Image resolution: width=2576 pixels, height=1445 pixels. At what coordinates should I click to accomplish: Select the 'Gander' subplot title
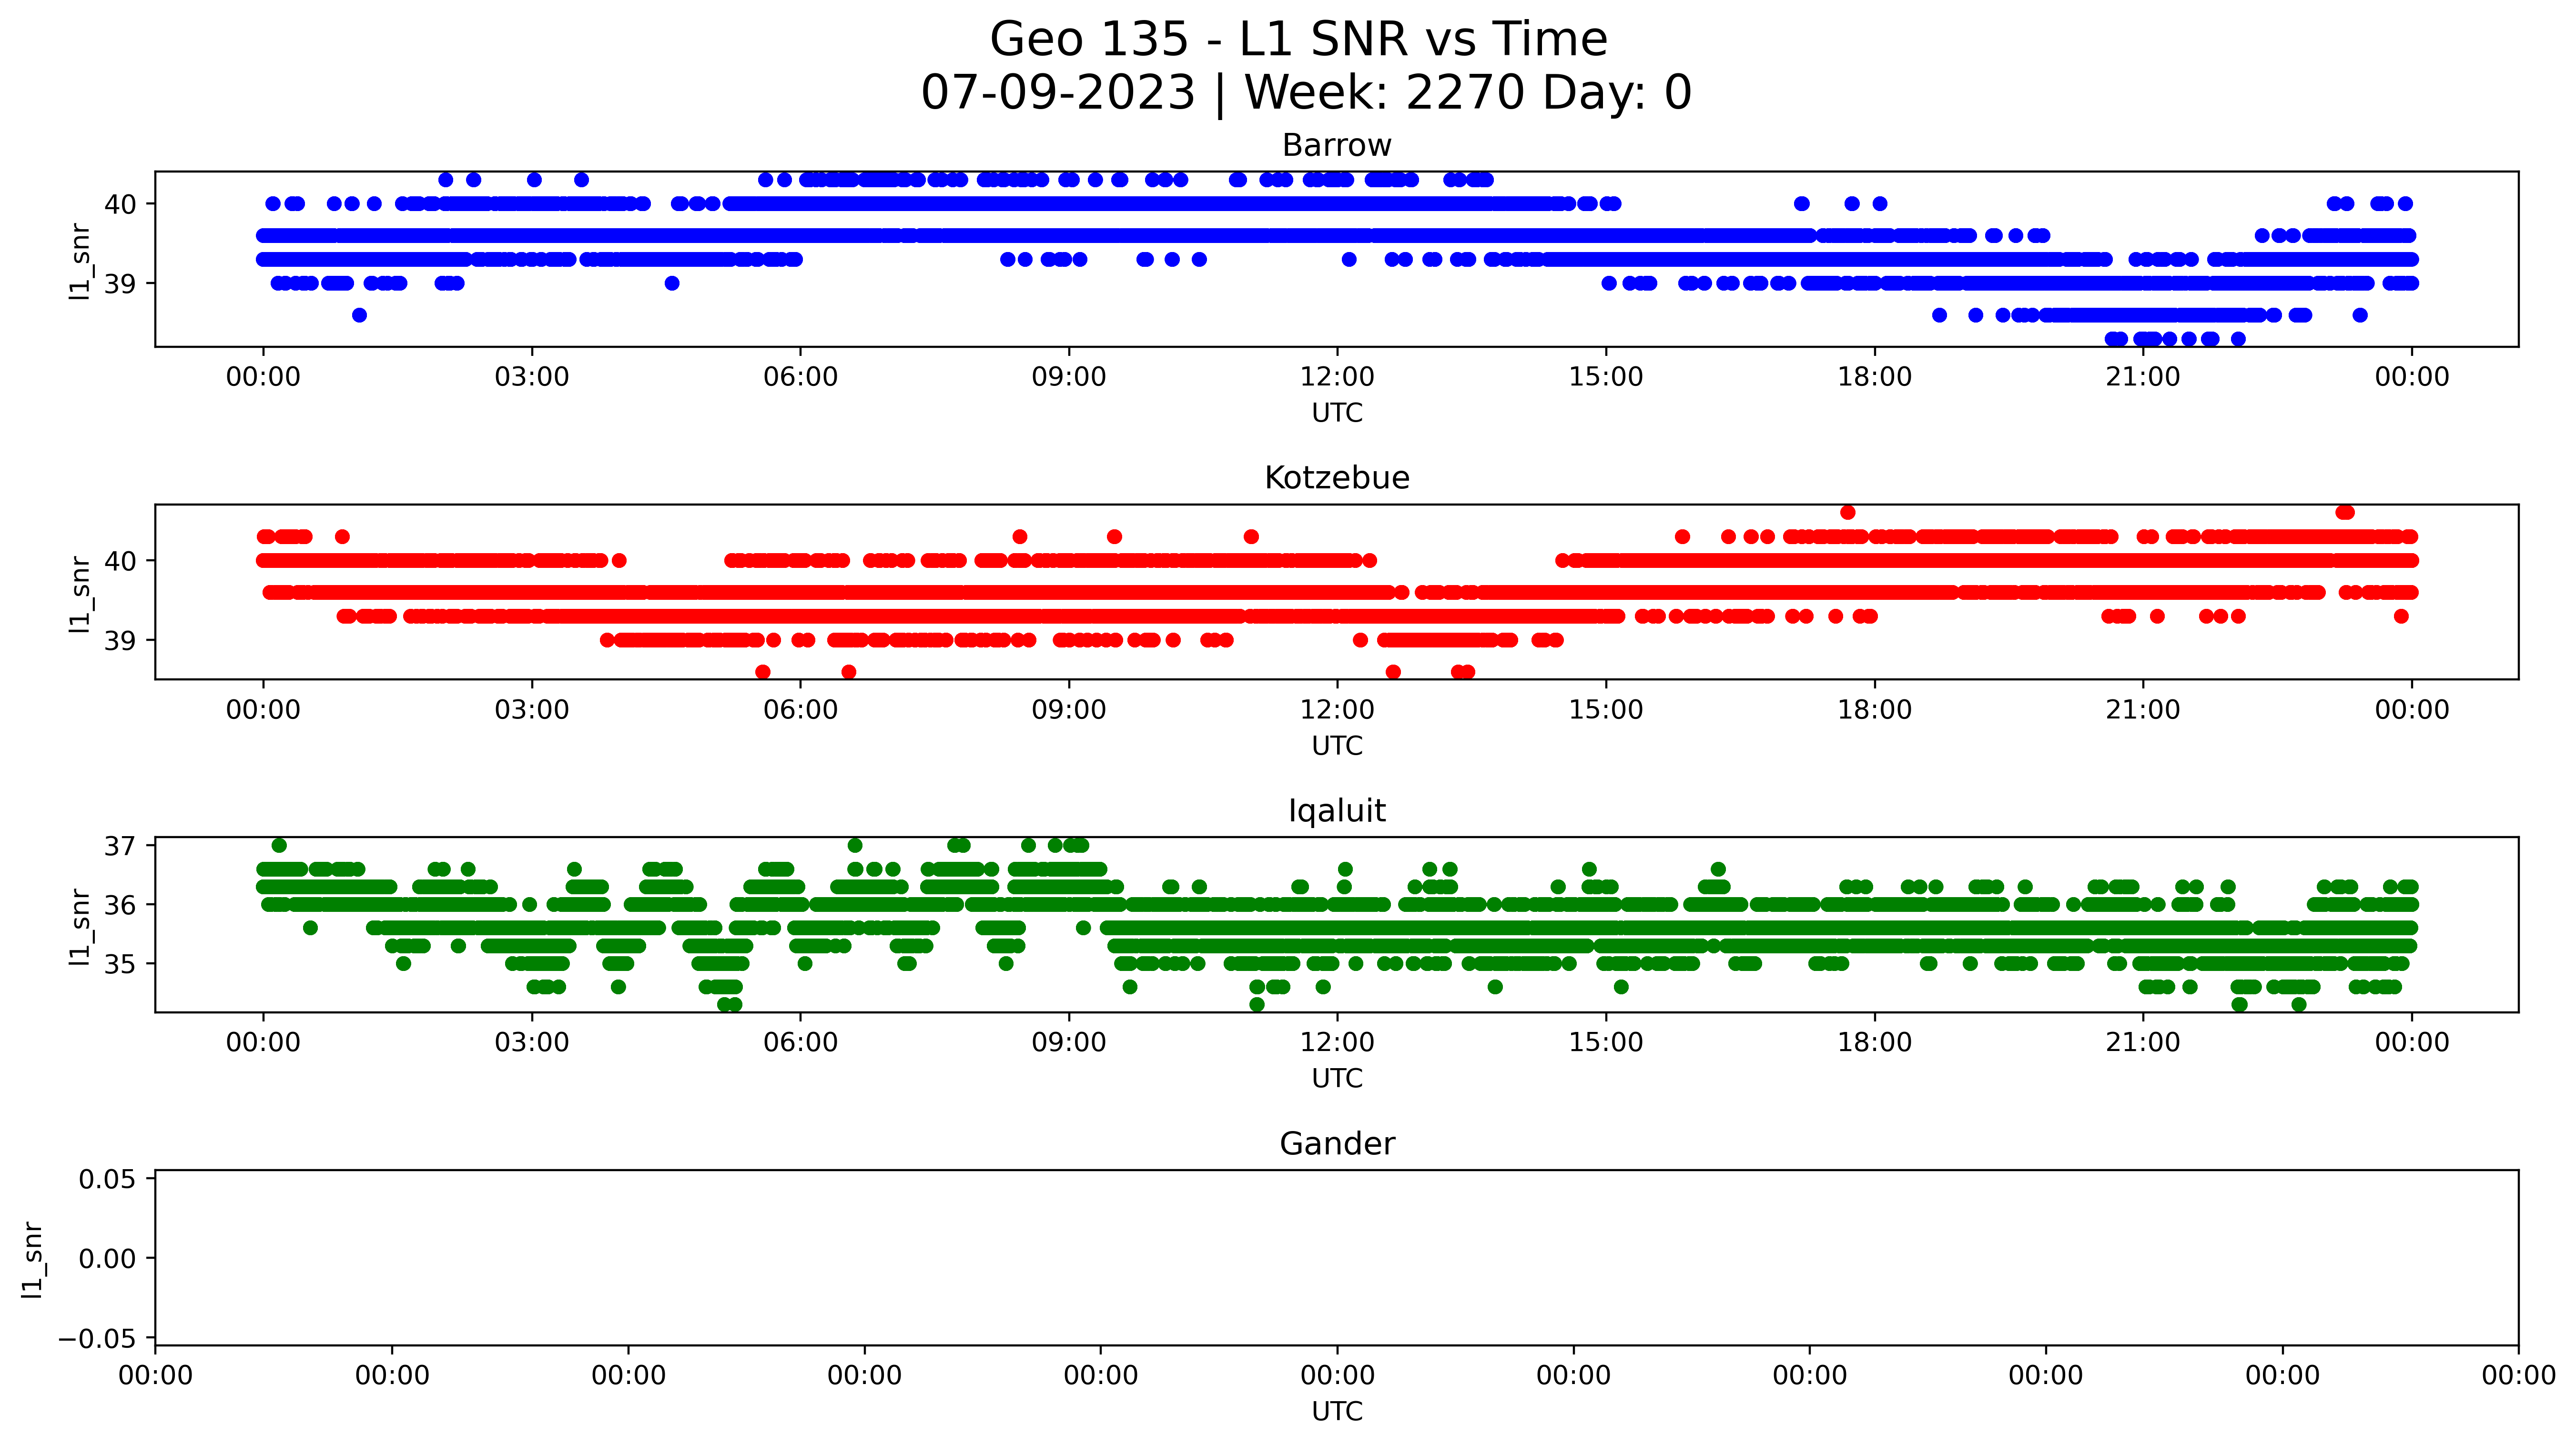1337,1144
